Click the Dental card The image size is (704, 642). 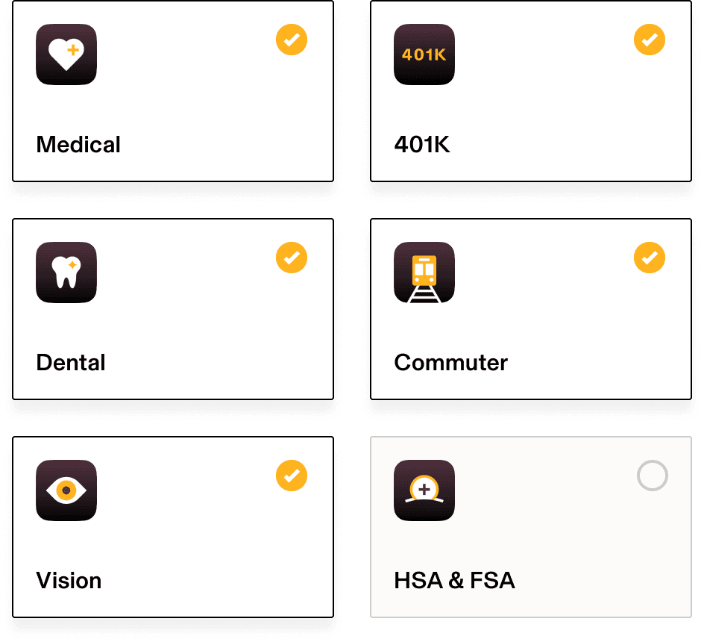pyautogui.click(x=172, y=310)
